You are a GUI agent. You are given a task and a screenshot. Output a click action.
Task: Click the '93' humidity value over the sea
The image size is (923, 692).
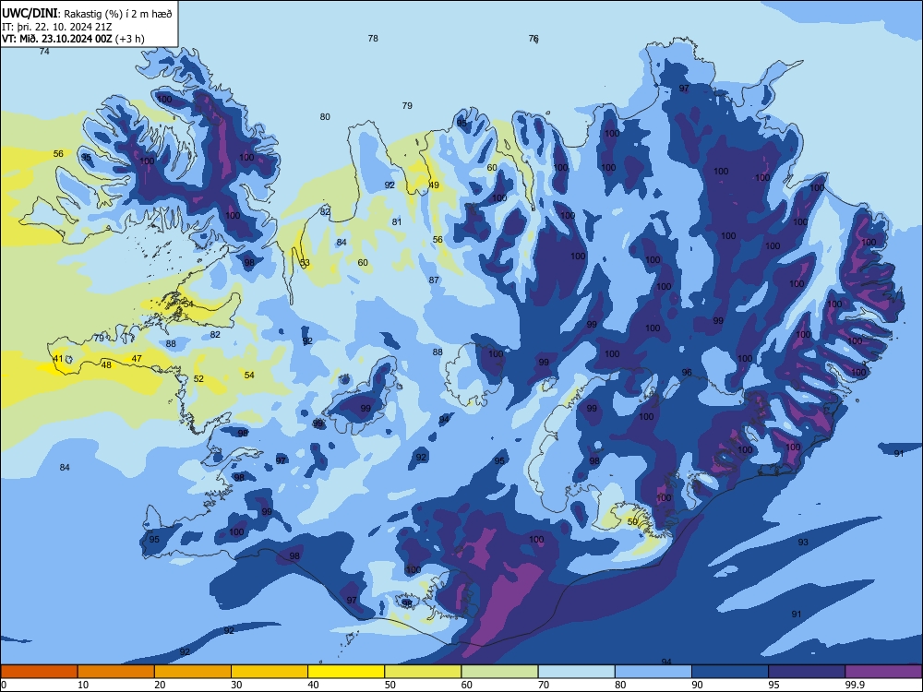(x=803, y=542)
